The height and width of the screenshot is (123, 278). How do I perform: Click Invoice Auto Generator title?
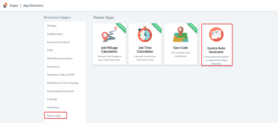216,50
